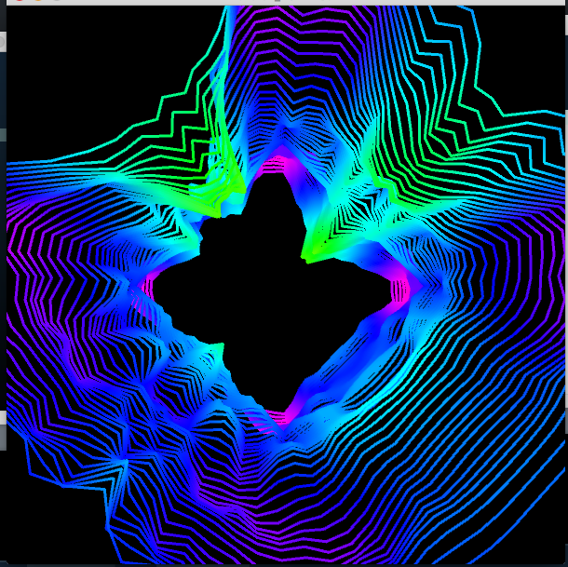Click the colorful contour-line rendering canvas

(286, 285)
